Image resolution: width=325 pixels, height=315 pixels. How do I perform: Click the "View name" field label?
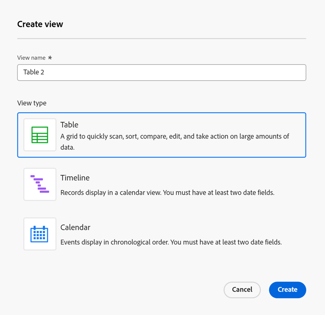[32, 58]
